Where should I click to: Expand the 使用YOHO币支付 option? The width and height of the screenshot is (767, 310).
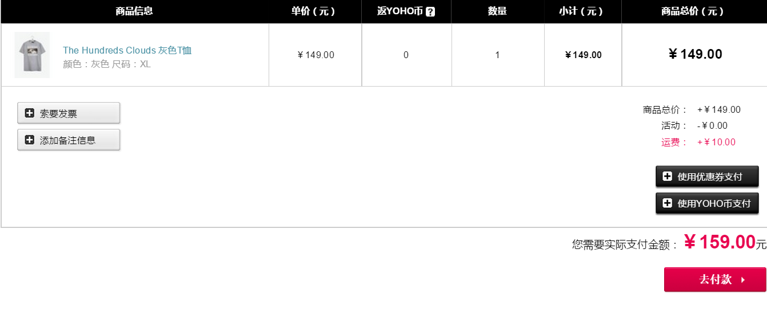click(707, 203)
